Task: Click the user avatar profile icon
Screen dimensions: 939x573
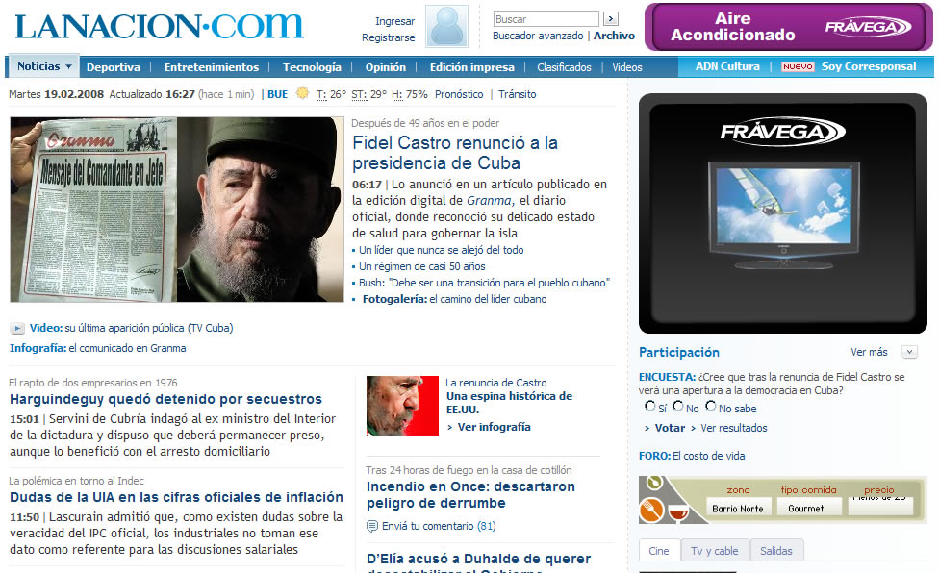Action: coord(446,26)
